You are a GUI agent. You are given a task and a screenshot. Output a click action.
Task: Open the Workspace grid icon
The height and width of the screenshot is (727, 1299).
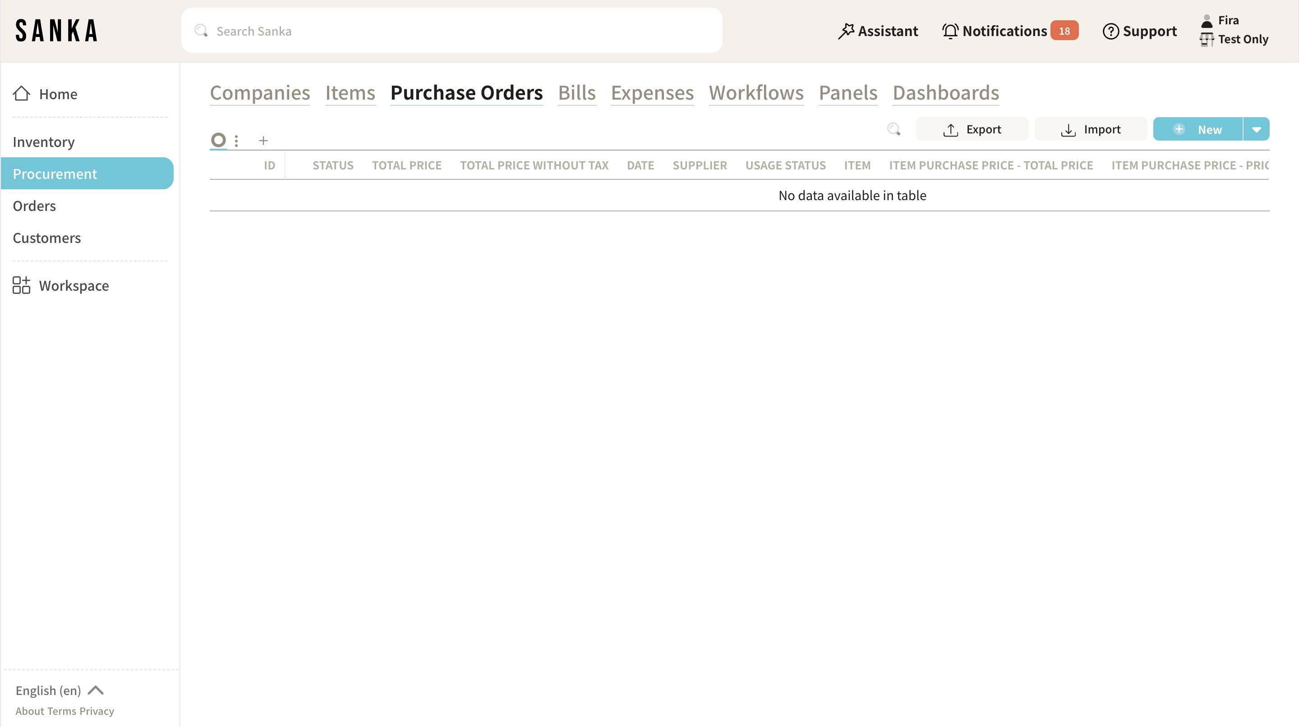pyautogui.click(x=21, y=285)
